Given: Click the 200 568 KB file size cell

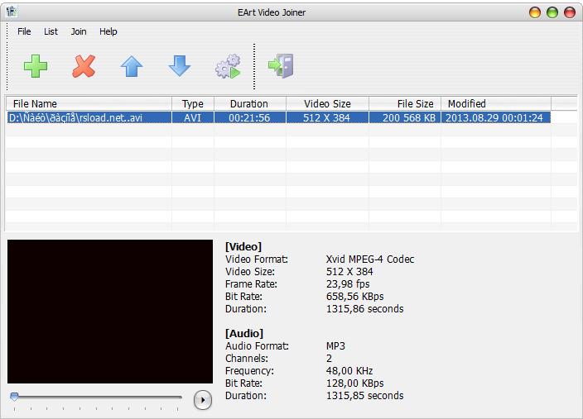Looking at the screenshot, I should pyautogui.click(x=405, y=117).
